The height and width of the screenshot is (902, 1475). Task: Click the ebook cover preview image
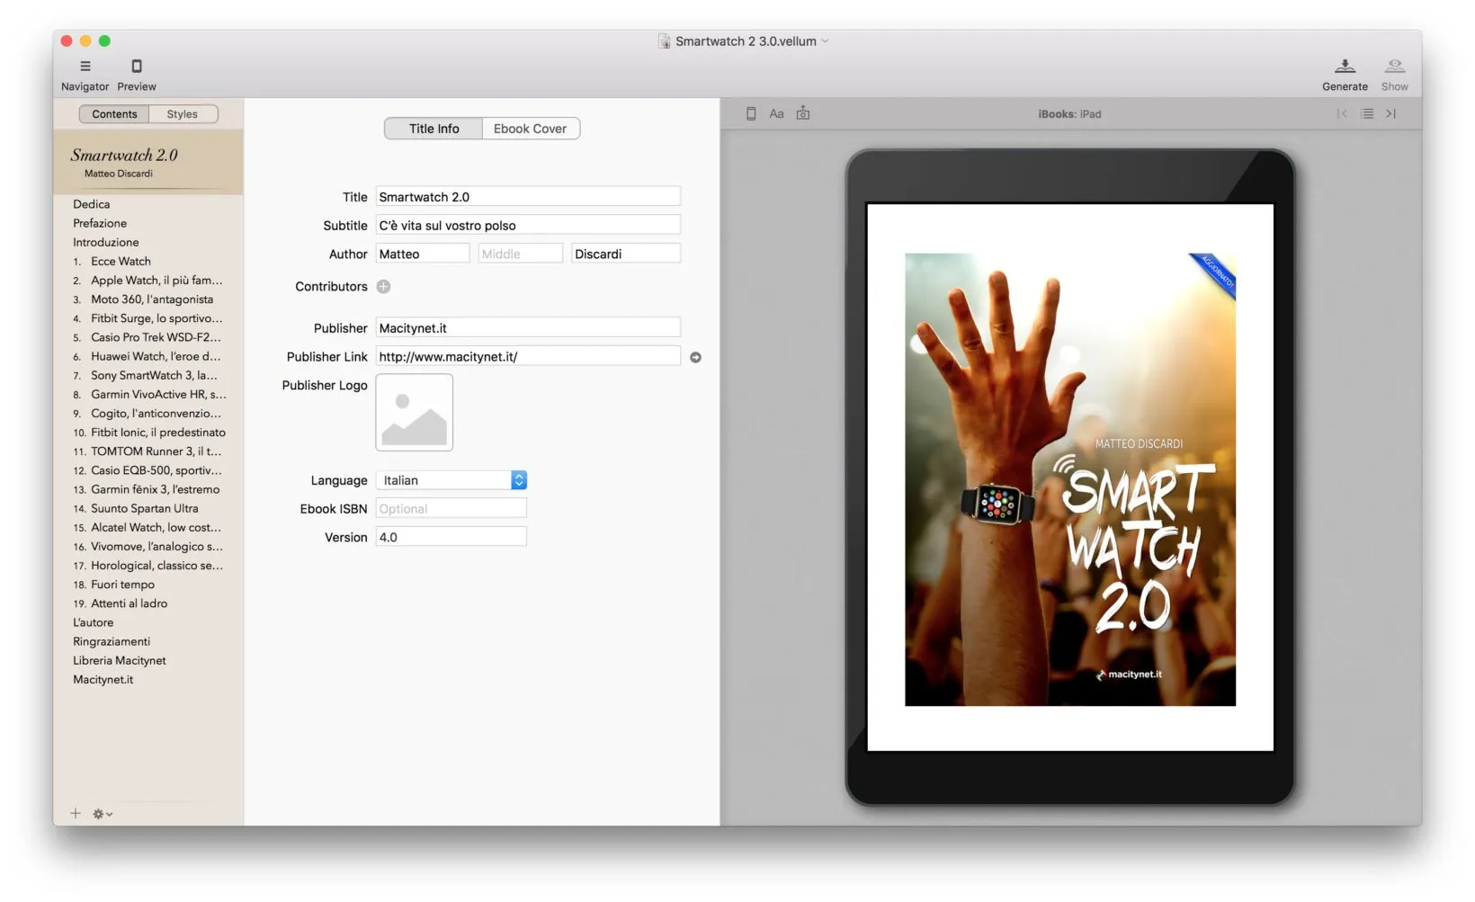click(1069, 479)
